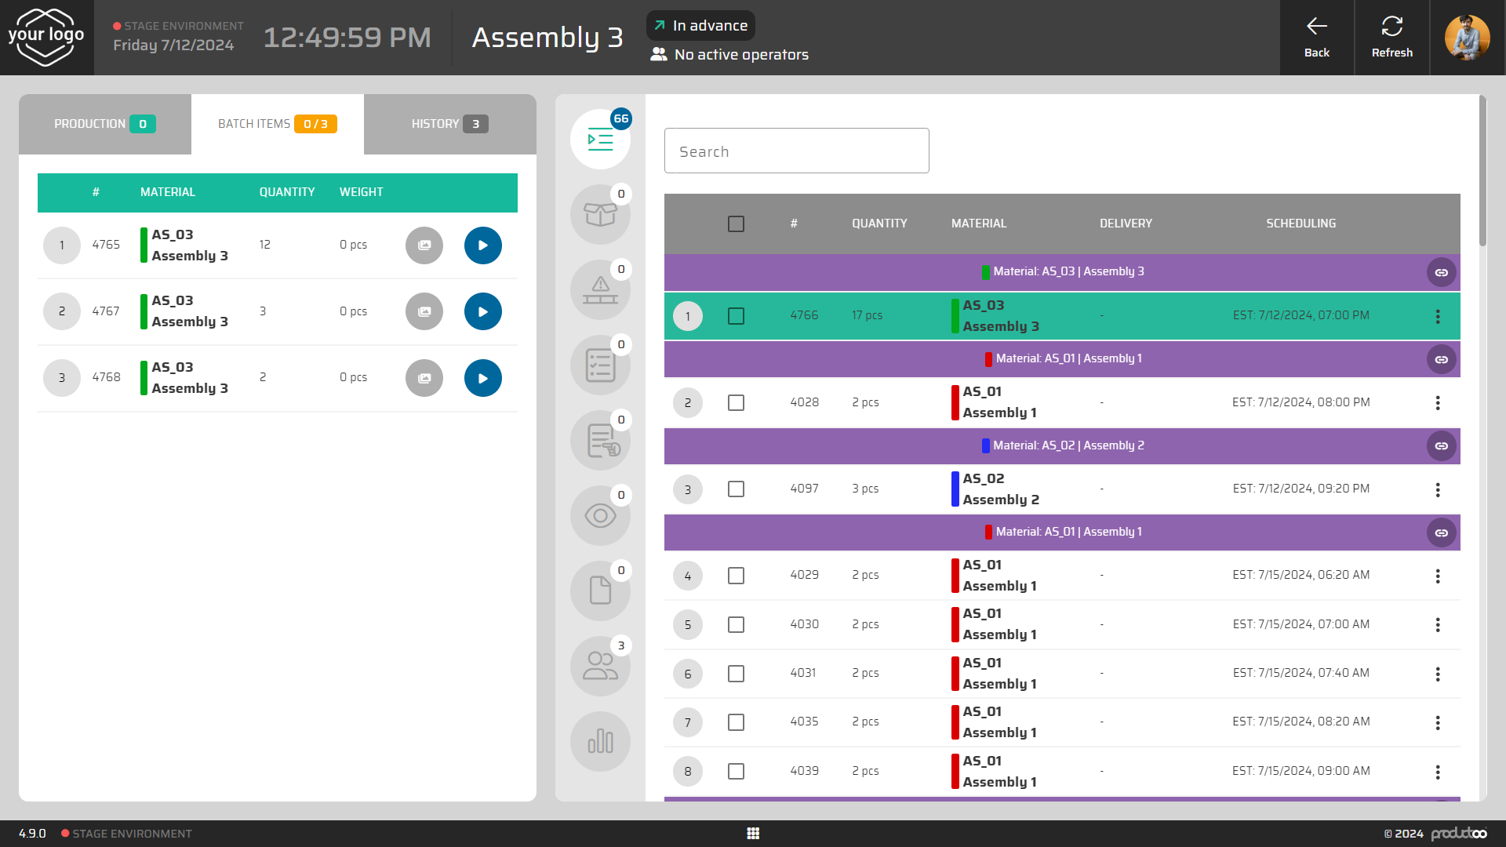Open three-dot menu for order 4028
This screenshot has height=847, width=1506.
(1438, 403)
